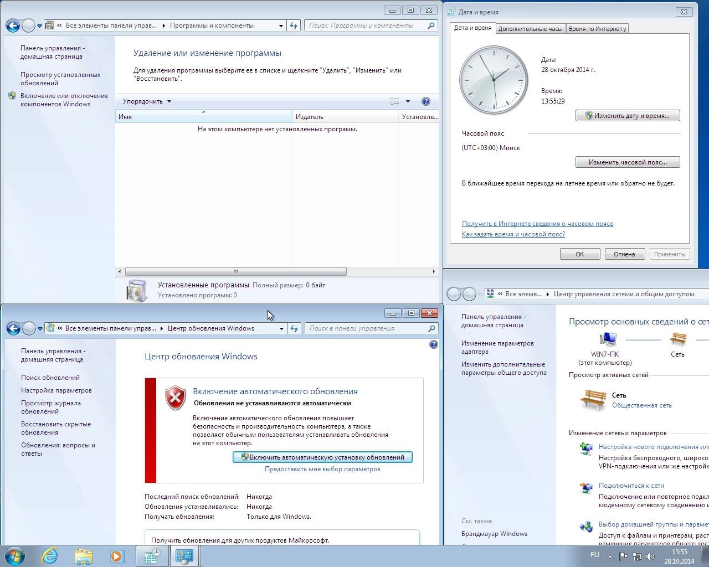Click Изменить часовой пояс button
Screen dimensions: 709x567
628,162
